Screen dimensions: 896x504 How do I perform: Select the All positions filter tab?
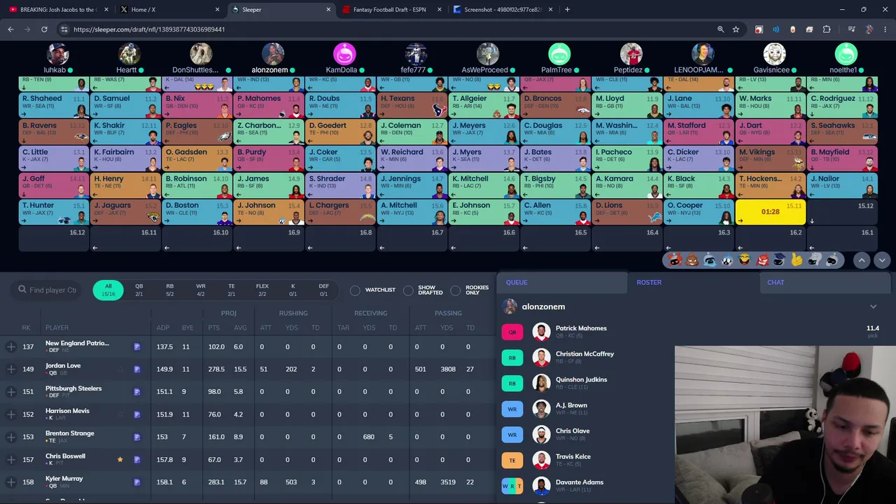point(108,290)
